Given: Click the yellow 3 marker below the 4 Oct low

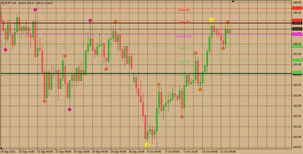Looking at the screenshot, I should pyautogui.click(x=147, y=145).
